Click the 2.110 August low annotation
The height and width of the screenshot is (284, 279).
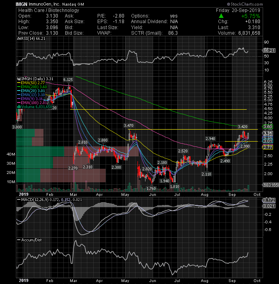click(206, 174)
